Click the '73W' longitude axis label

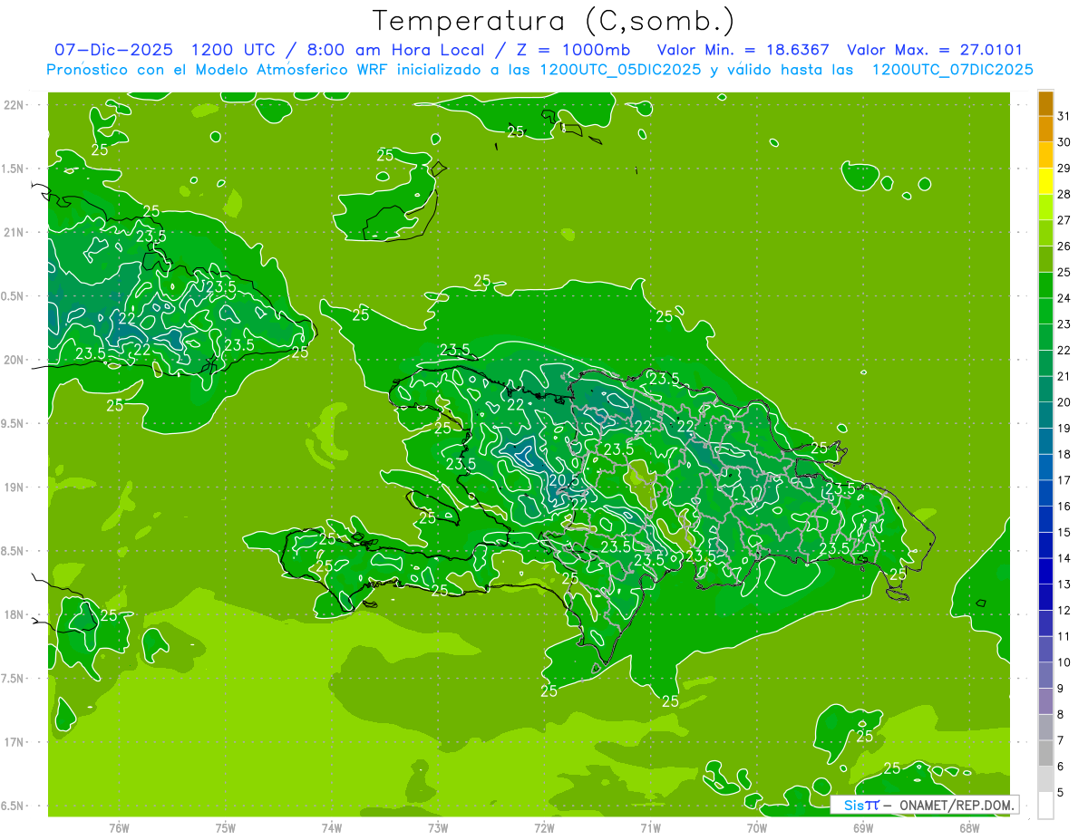[x=438, y=827]
